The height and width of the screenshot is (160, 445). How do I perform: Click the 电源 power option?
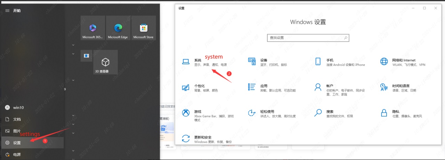point(32,155)
